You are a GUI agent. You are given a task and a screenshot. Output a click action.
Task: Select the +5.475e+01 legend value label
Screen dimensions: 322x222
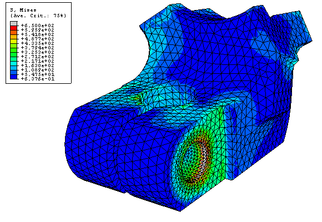37,74
